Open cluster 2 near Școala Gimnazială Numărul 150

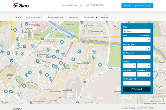(62, 42)
